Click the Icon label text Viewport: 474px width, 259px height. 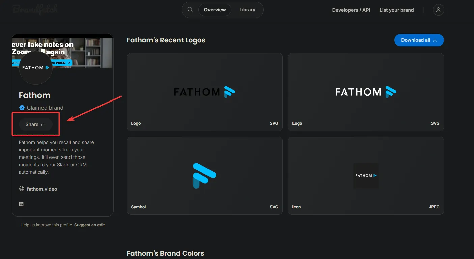tap(297, 207)
